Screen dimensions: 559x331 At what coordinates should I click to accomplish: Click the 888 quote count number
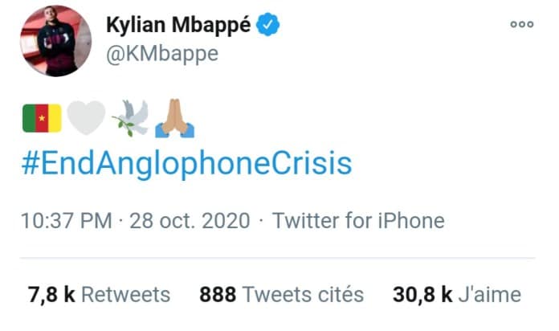click(217, 295)
